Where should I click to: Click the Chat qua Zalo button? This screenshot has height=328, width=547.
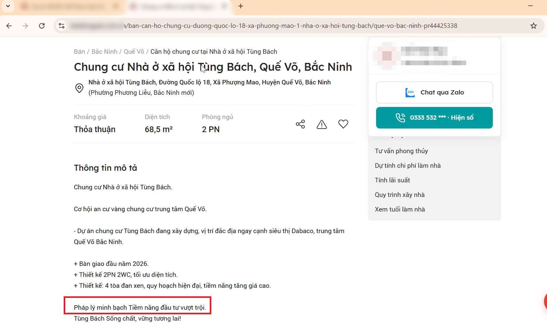[434, 92]
